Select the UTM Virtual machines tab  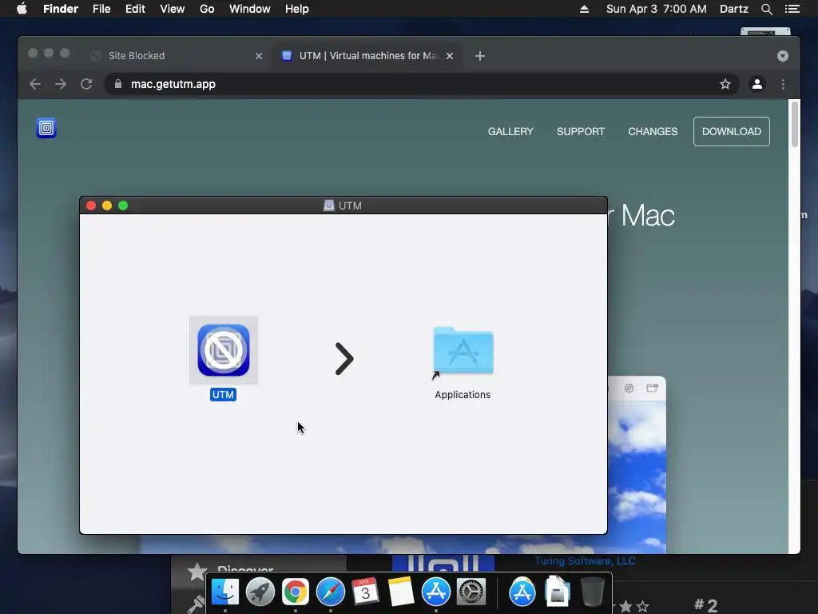(367, 56)
